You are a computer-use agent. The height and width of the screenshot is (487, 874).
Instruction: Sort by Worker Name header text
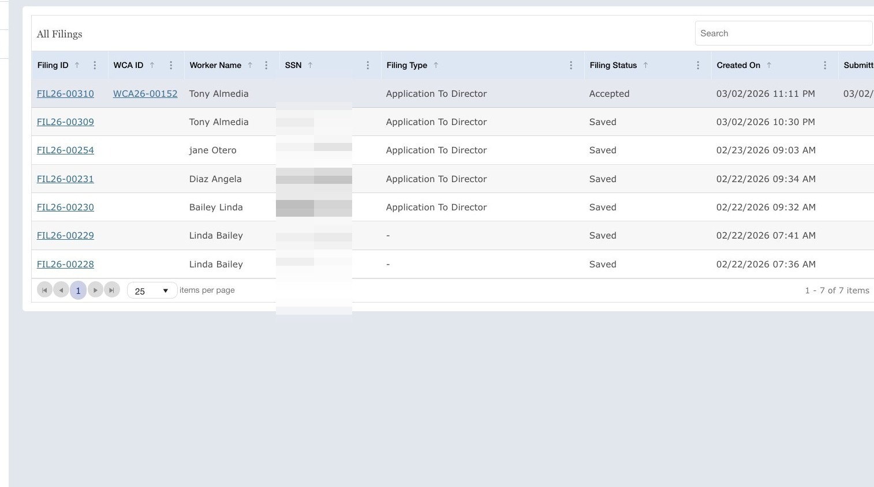pyautogui.click(x=215, y=65)
